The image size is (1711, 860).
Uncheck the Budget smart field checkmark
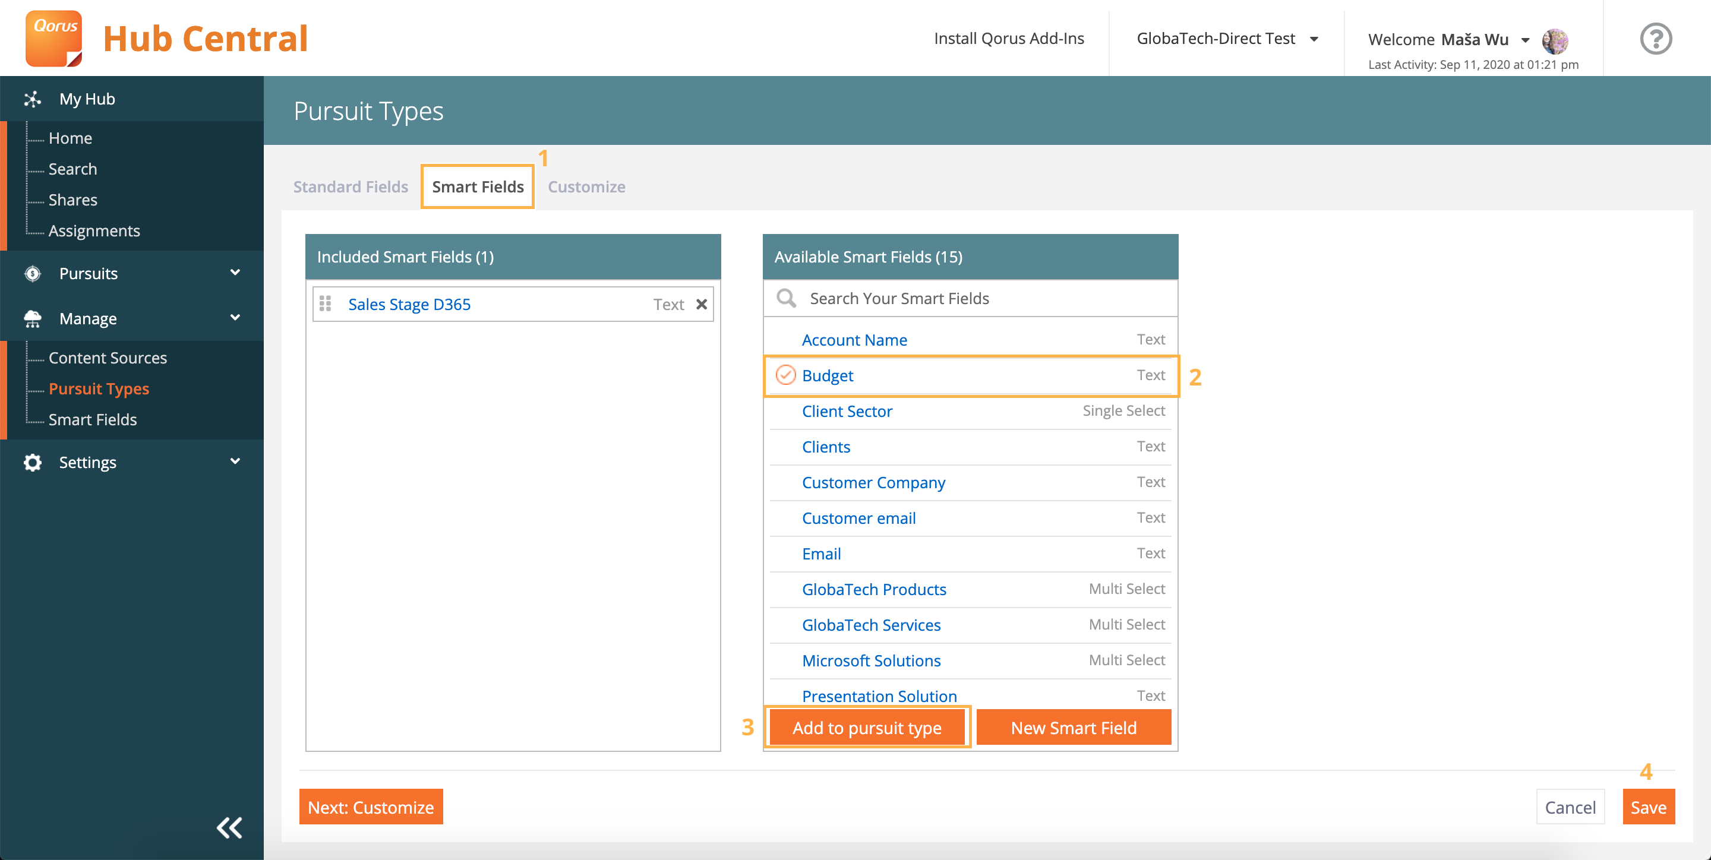(785, 375)
